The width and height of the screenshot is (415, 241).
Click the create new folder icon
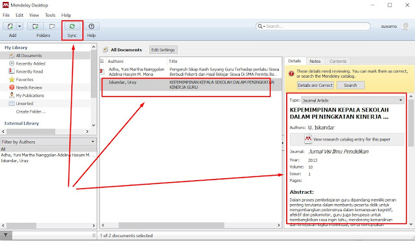35,26
